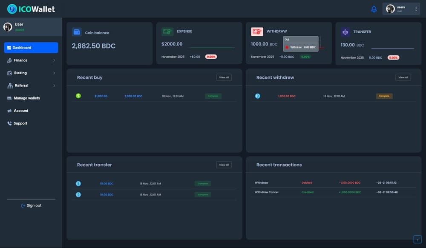Click the green dollar icon in Recent buy
Image resolution: width=426 pixels, height=248 pixels.
click(x=78, y=96)
